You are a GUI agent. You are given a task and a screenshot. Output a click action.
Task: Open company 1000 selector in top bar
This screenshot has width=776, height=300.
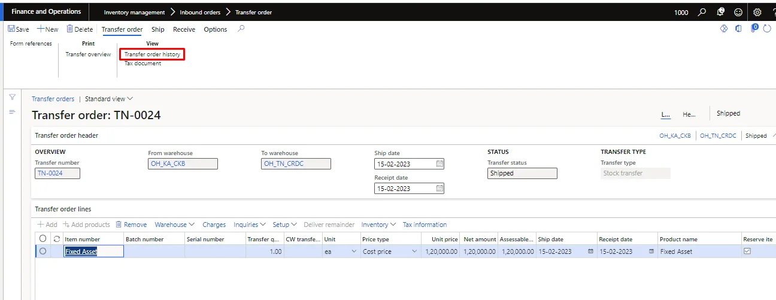coord(681,12)
